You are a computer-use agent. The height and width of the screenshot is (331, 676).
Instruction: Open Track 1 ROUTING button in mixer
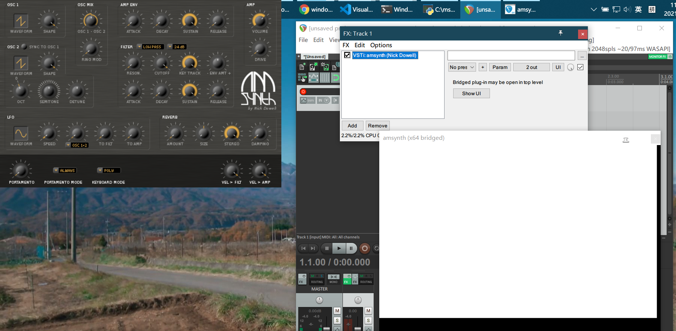coord(366,279)
